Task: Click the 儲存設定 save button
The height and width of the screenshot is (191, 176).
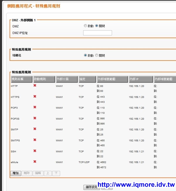Action: point(92,187)
